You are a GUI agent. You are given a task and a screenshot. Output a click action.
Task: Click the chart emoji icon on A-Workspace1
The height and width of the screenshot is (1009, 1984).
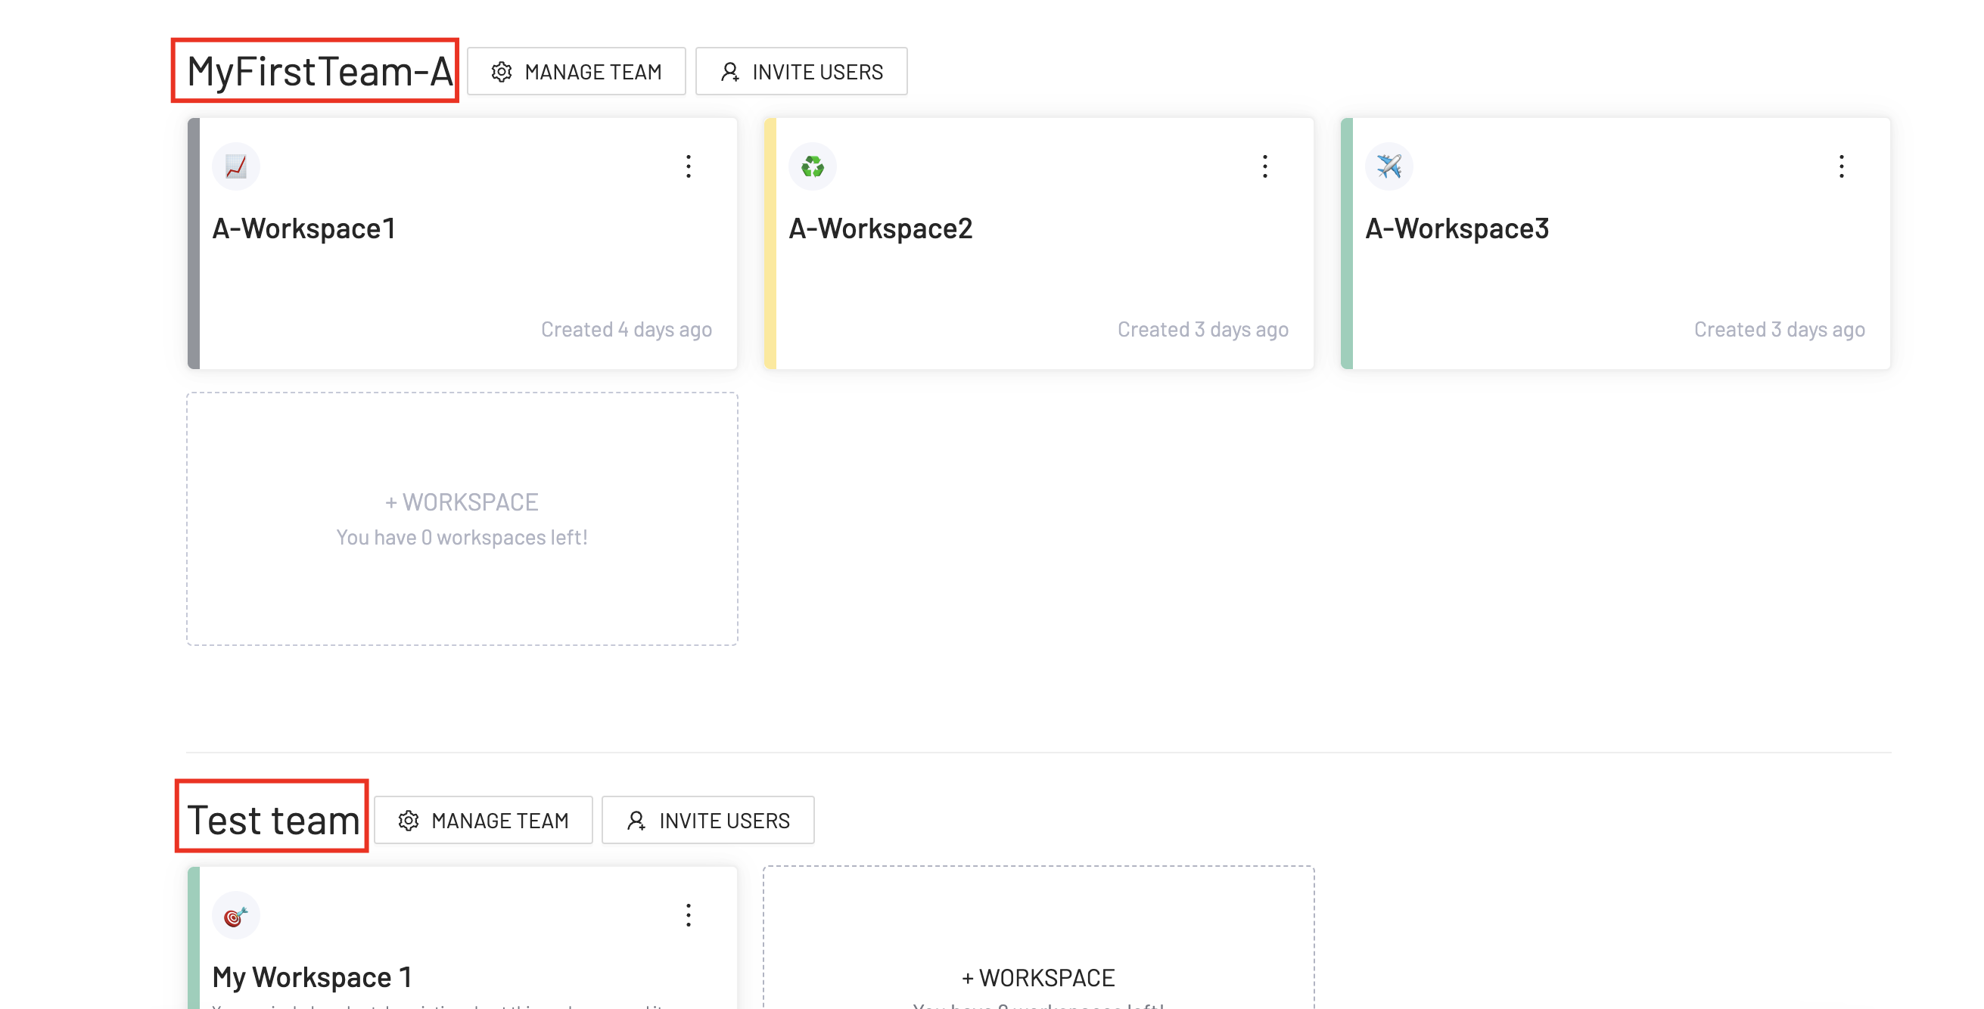[235, 166]
